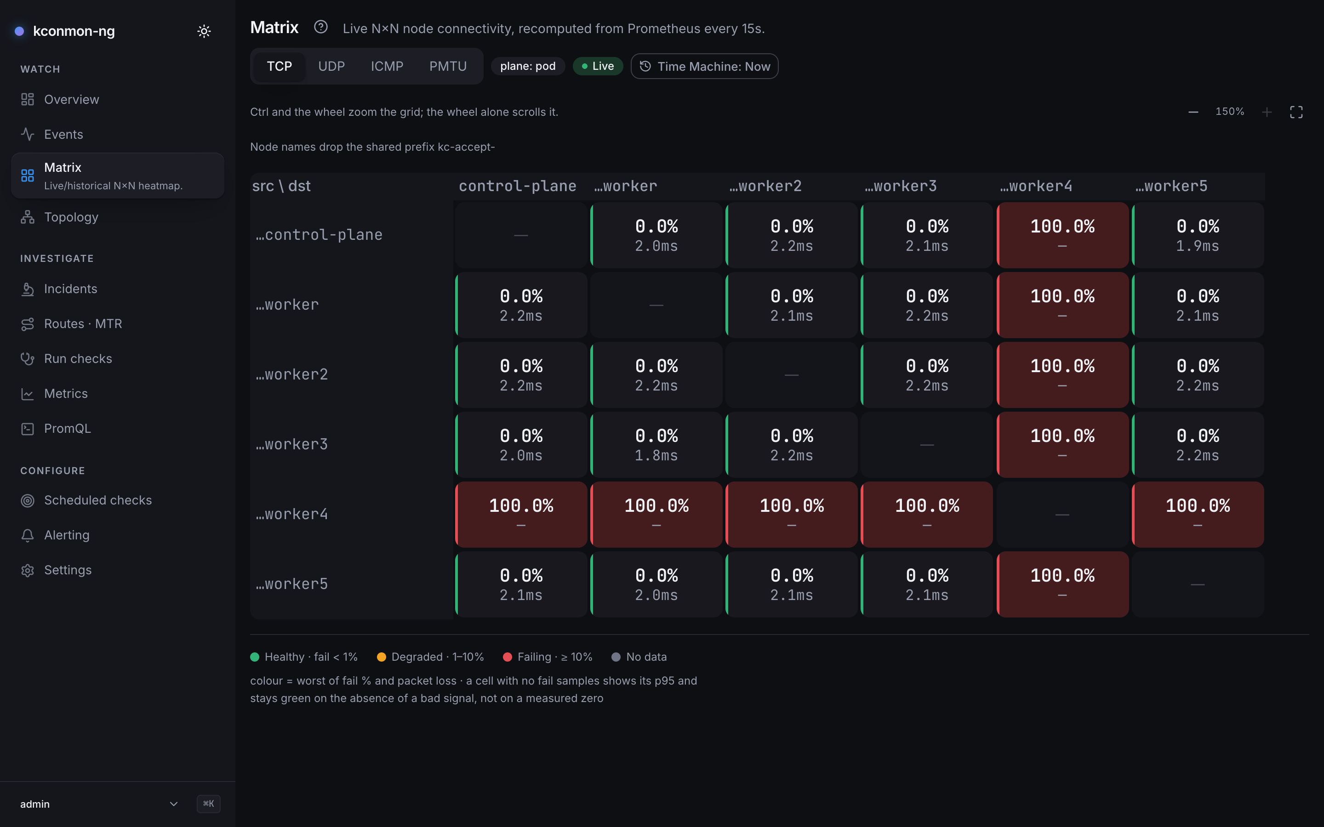
Task: Switch to the ICMP tab
Action: click(387, 66)
